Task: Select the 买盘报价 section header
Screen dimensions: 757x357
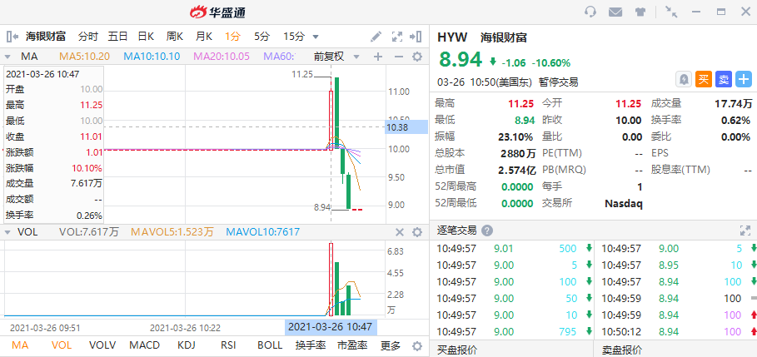Action: click(457, 350)
